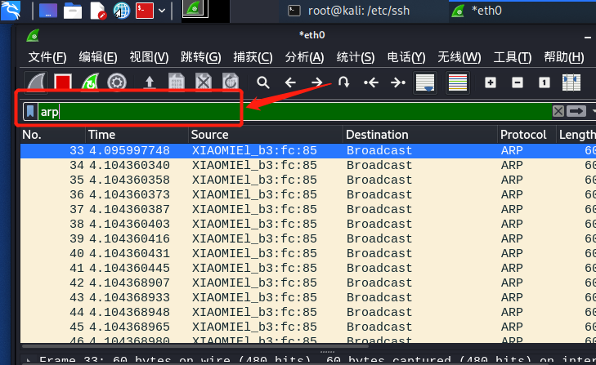Launch terminal red icon in panel
Image resolution: width=596 pixels, height=365 pixels.
(145, 11)
